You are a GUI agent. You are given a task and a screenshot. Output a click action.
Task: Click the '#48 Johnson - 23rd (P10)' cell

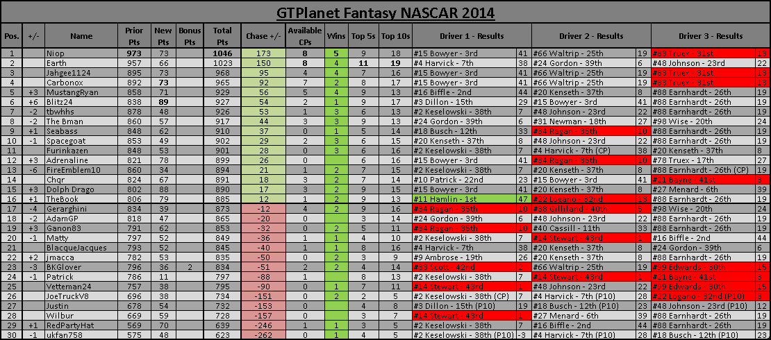703,306
